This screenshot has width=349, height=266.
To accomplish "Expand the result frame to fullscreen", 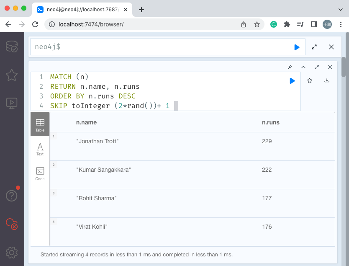I will (316, 67).
